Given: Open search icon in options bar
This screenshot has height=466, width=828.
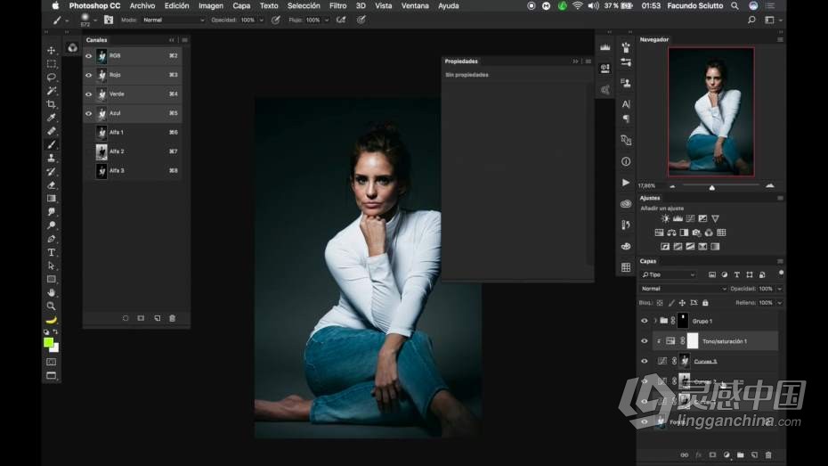Looking at the screenshot, I should click(x=751, y=20).
